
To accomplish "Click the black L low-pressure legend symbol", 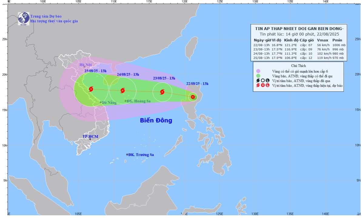I will [x=267, y=81].
